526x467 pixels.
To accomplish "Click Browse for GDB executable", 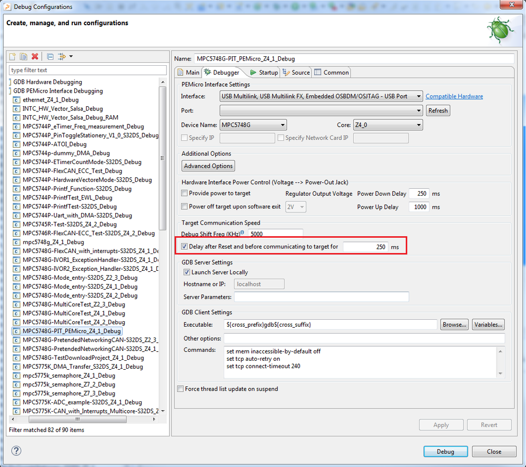I will [454, 324].
